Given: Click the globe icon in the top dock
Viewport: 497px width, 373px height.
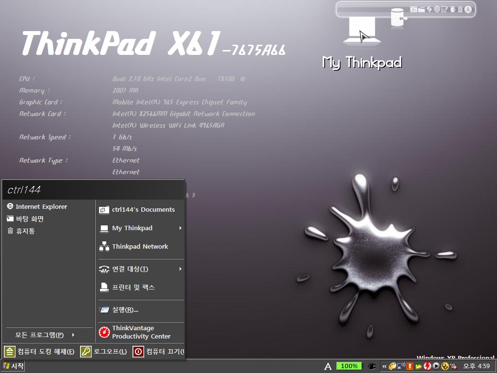Looking at the screenshot, I should coord(437,9).
